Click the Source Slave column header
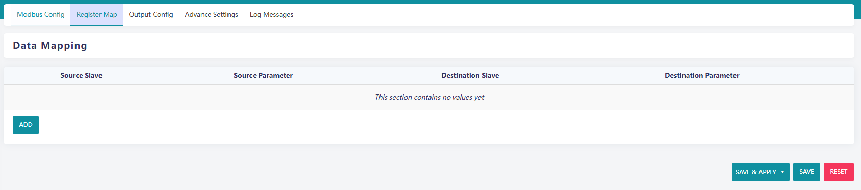The height and width of the screenshot is (190, 861). (81, 76)
